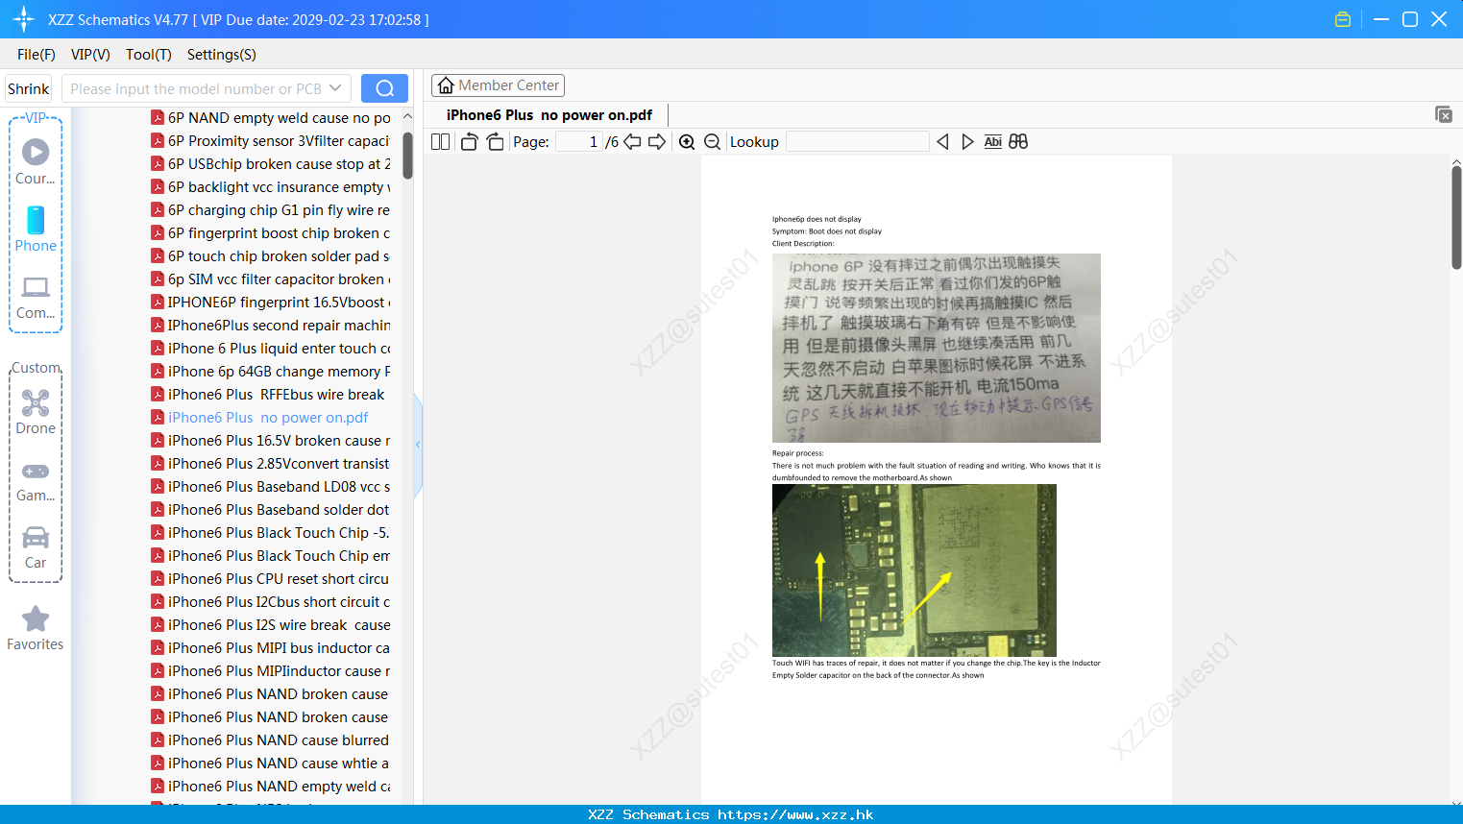
Task: Select the Game console category
Action: [x=36, y=480]
